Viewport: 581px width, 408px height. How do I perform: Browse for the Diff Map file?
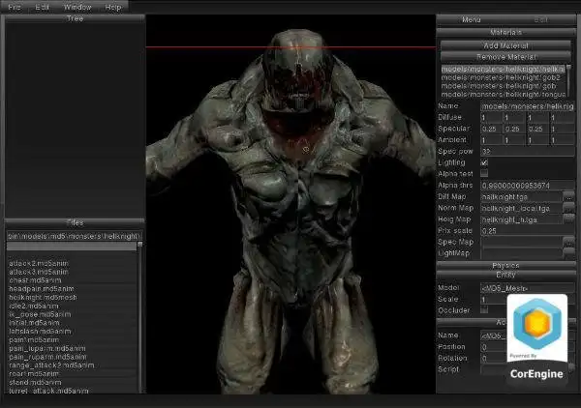(568, 197)
